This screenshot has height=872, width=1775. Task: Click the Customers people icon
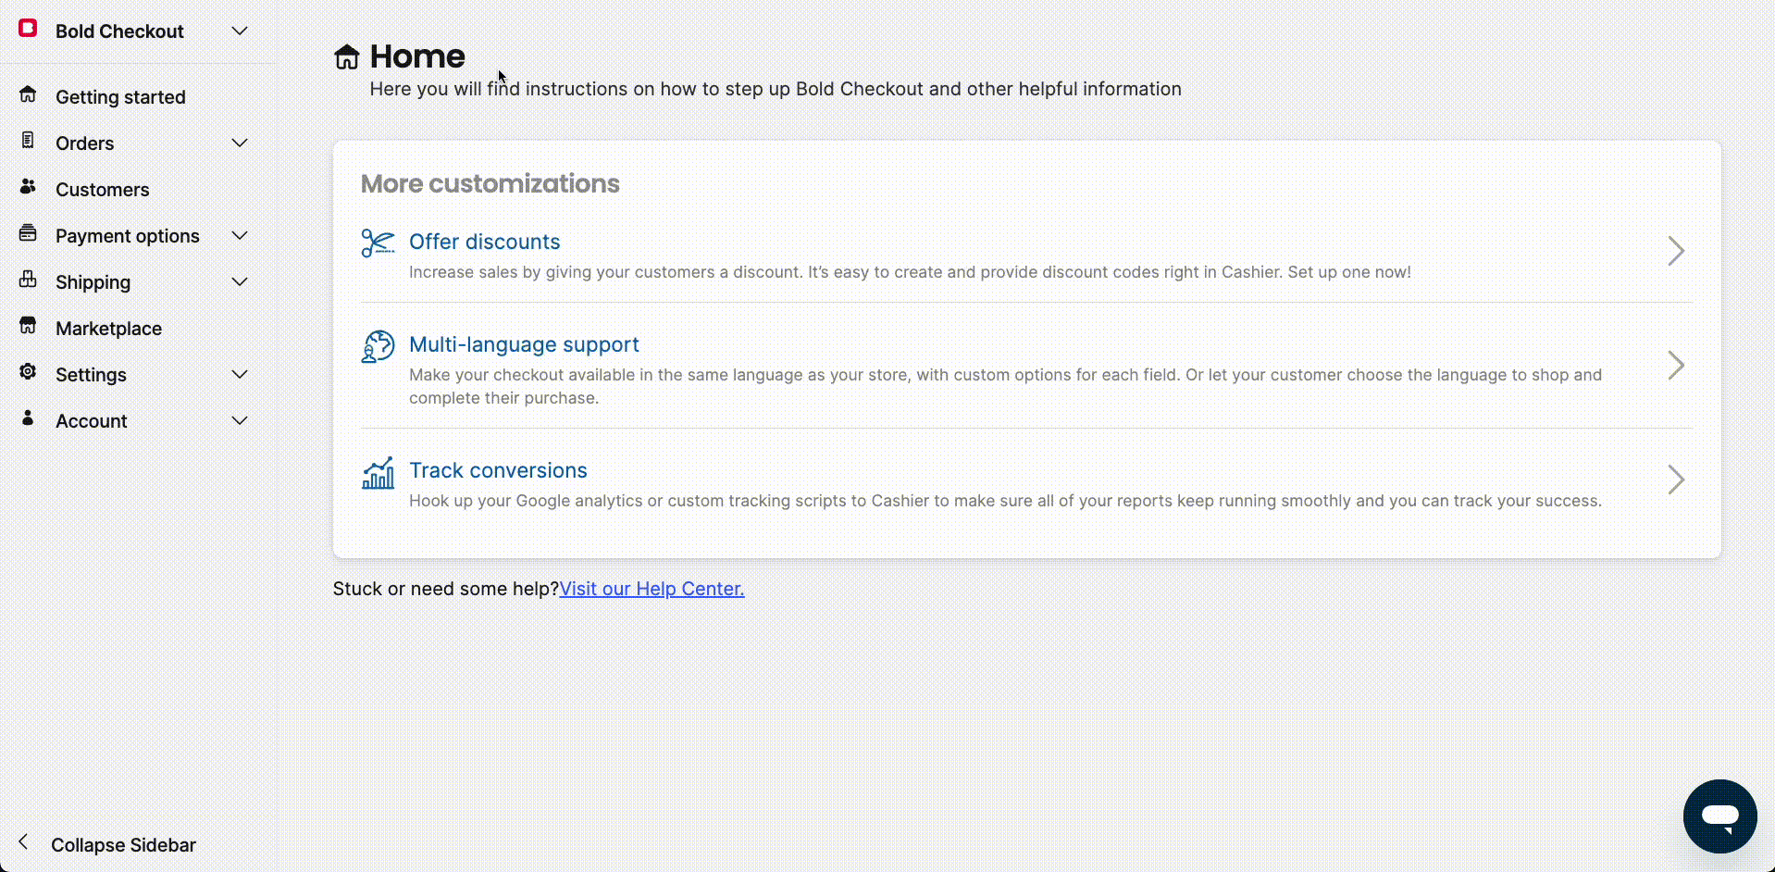point(28,186)
